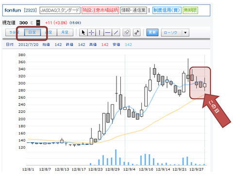Open chart settings wrench icon

pos(137,32)
